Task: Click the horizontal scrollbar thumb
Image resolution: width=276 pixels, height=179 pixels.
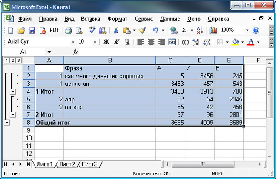Action: point(203,164)
